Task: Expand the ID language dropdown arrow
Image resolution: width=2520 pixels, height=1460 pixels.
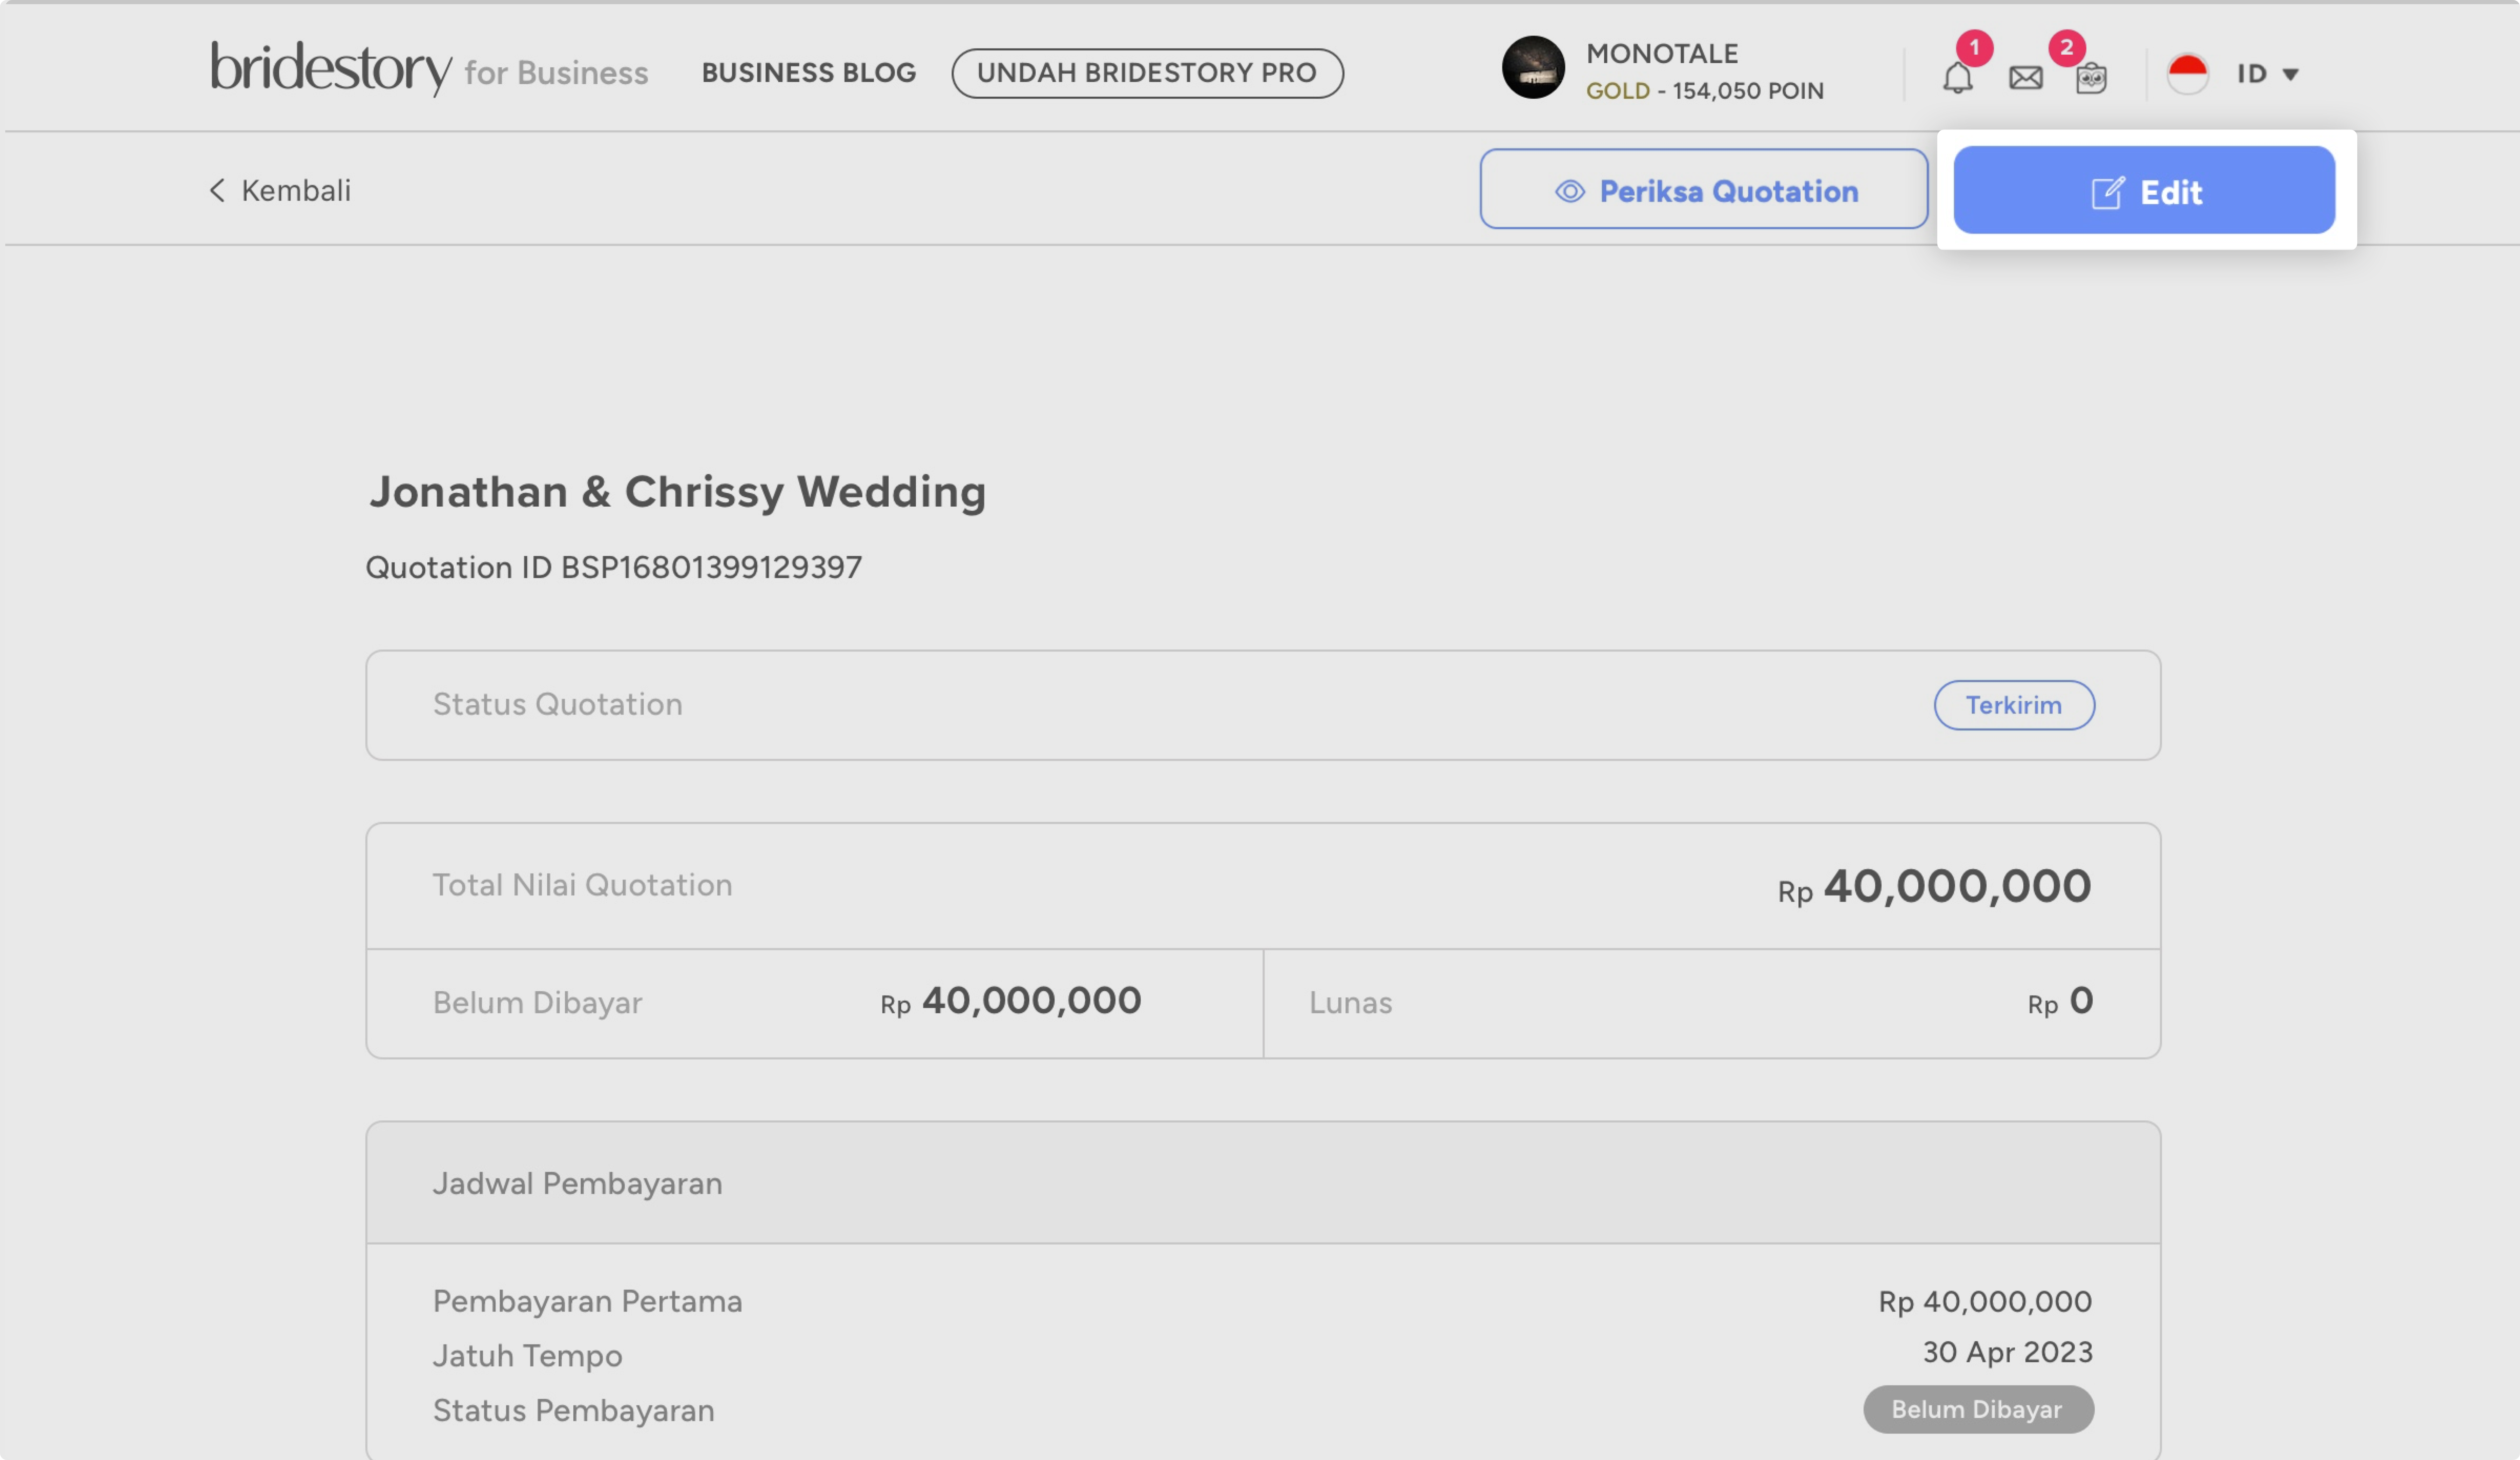Action: [2290, 74]
